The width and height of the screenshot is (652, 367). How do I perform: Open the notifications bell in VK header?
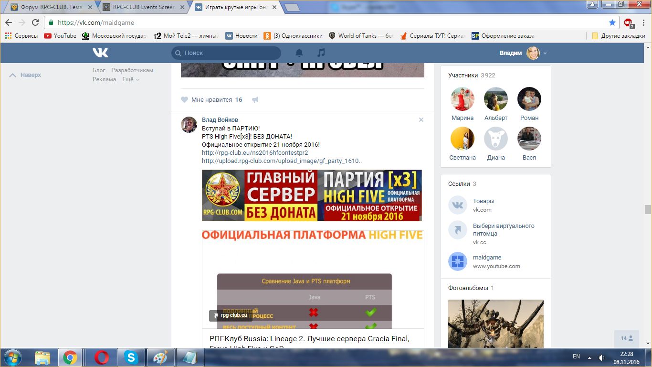coord(299,53)
